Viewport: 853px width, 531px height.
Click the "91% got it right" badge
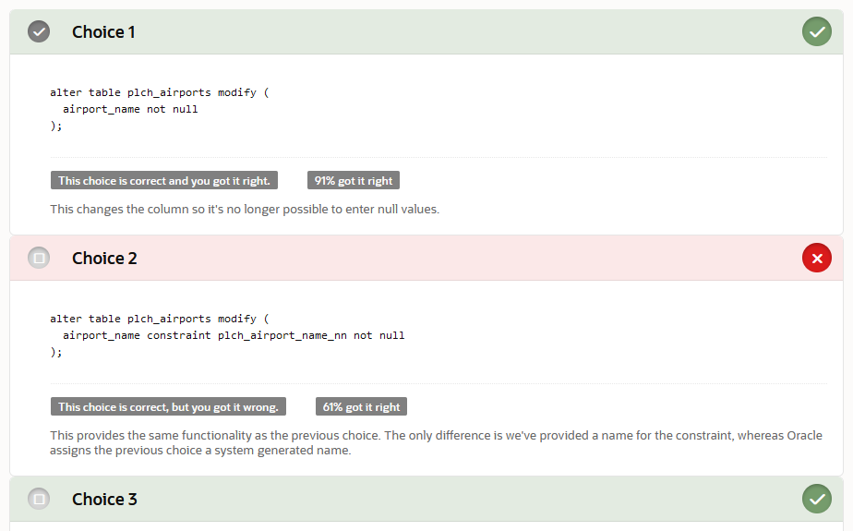[x=354, y=181]
